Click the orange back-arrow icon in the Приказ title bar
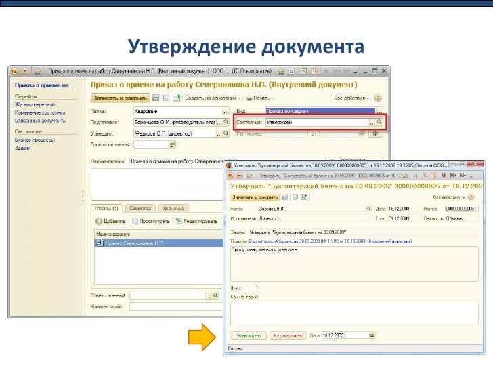Viewport: 493px width, 370px height. click(25, 71)
